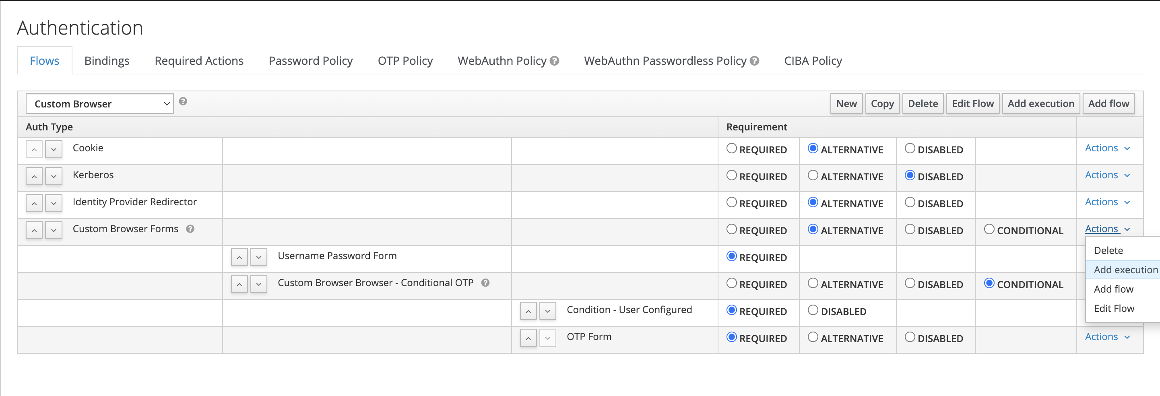Click help icon beside Custom Browser Forms
Image resolution: width=1160 pixels, height=396 pixels.
click(x=190, y=229)
